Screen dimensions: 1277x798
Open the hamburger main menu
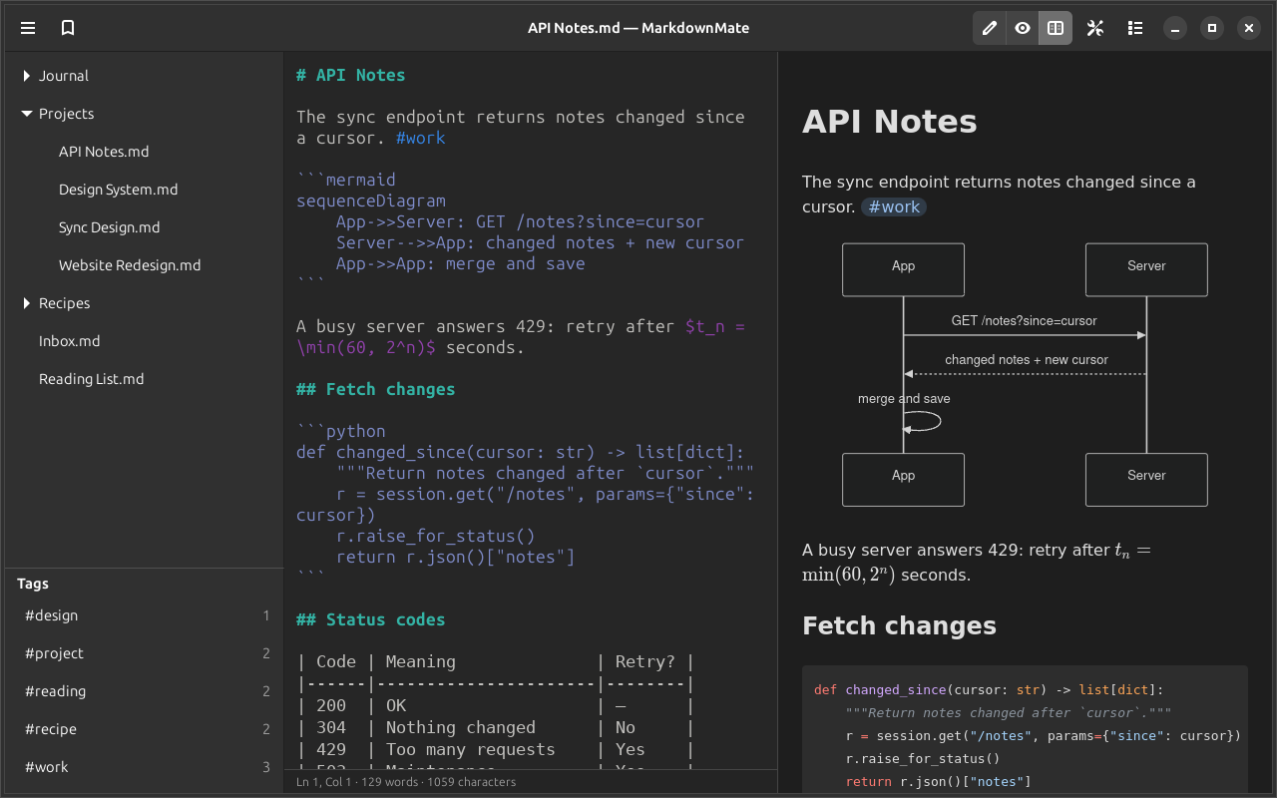tap(28, 28)
